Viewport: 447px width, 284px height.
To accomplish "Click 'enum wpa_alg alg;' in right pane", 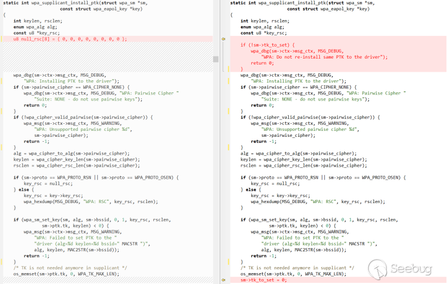I will (262, 27).
